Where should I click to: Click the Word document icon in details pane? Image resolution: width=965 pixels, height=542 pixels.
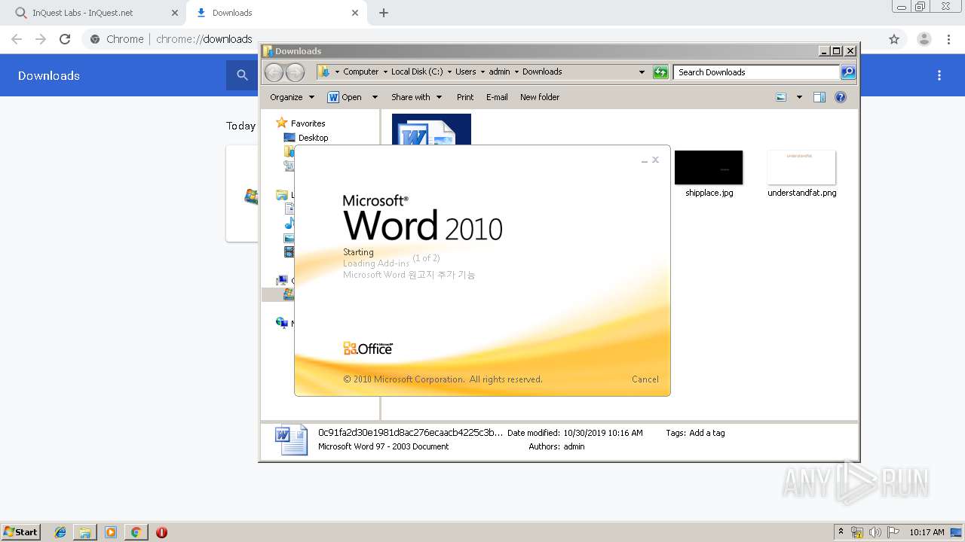(292, 440)
